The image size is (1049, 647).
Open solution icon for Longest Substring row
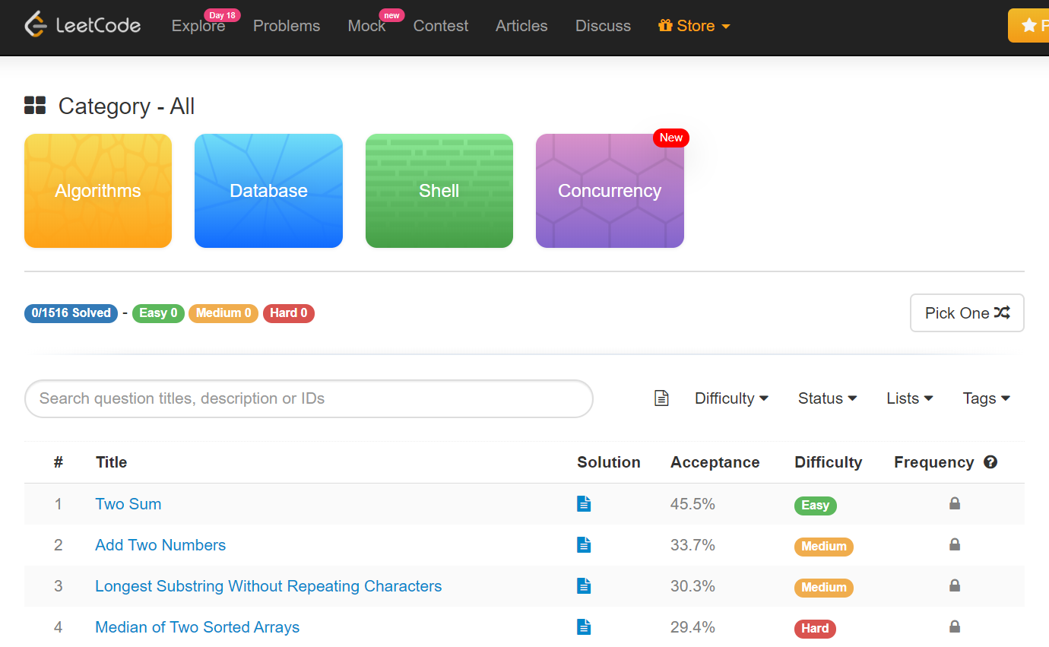pos(584,585)
